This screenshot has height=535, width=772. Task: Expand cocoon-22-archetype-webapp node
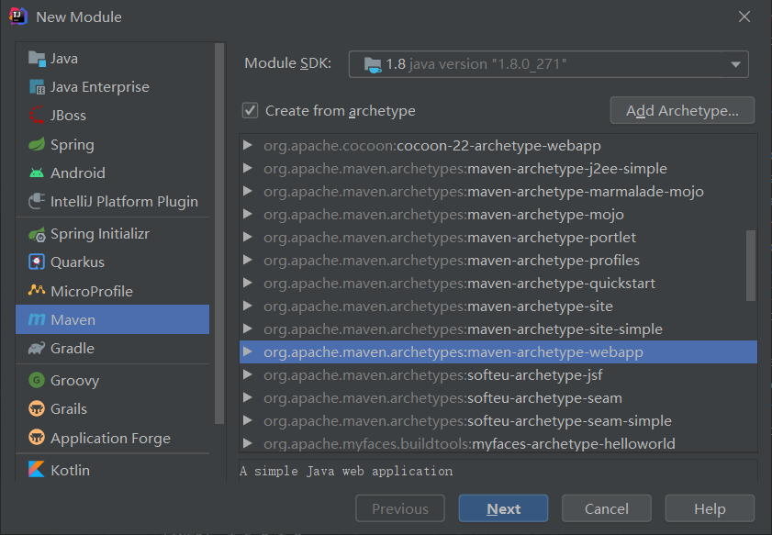[248, 145]
